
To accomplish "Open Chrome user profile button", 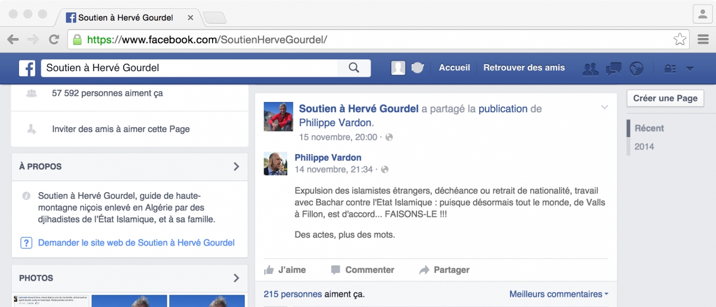I will 702,13.
